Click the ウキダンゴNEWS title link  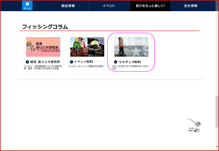click(x=130, y=62)
